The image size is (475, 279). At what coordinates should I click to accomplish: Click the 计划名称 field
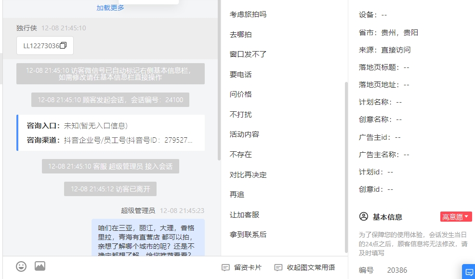pos(381,102)
